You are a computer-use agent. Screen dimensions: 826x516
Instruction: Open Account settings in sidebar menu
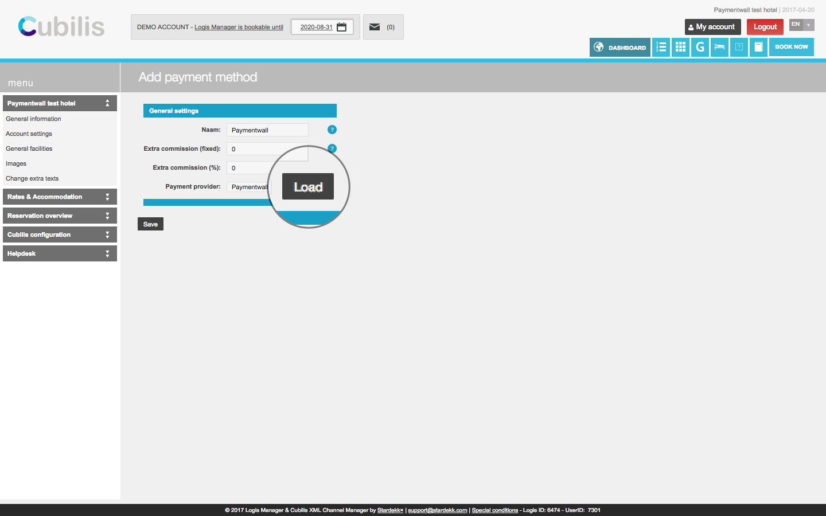[x=29, y=134]
